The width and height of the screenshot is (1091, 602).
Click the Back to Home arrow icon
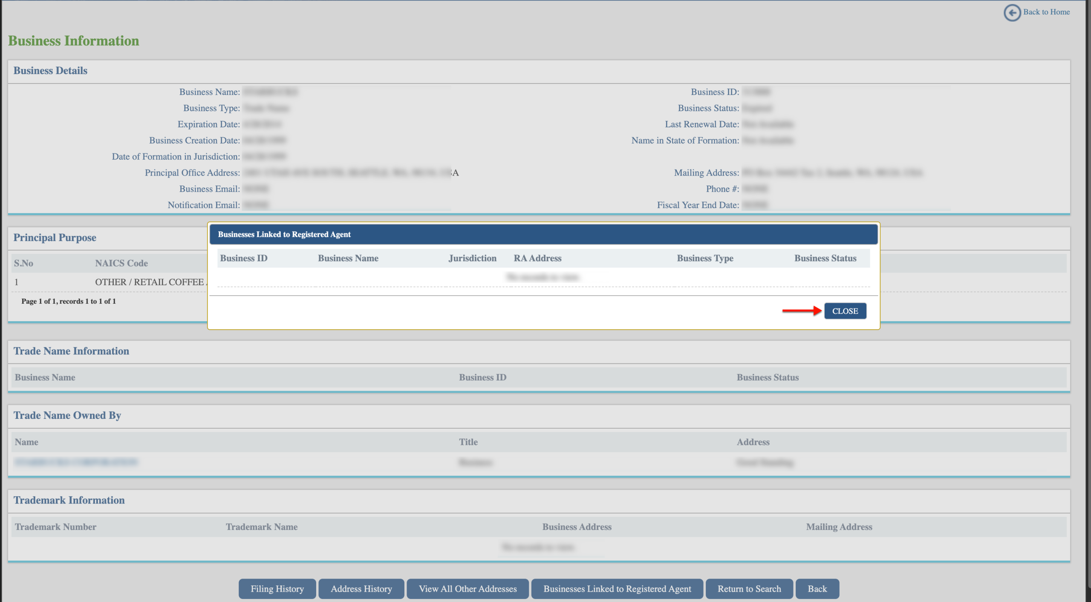click(x=1012, y=12)
